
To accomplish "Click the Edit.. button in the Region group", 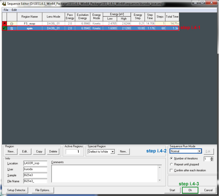I will [x=25, y=152].
